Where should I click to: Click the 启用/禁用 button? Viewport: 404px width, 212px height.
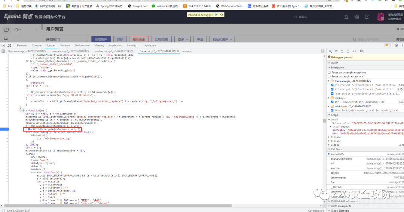click(161, 39)
